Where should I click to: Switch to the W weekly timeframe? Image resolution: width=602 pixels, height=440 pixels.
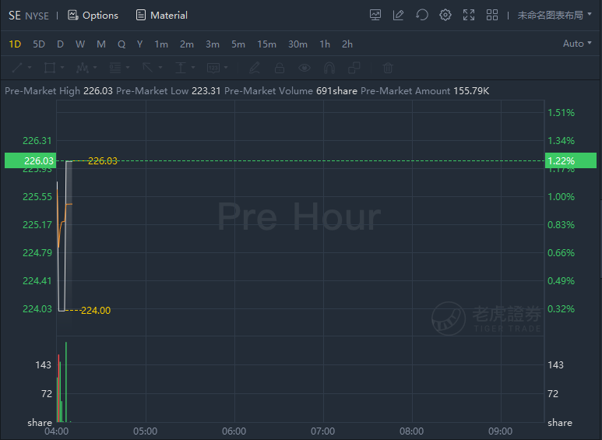[80, 44]
